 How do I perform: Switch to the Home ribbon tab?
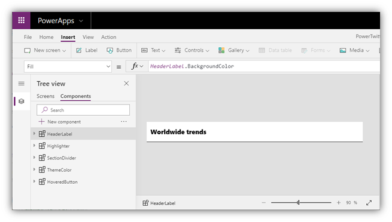46,37
